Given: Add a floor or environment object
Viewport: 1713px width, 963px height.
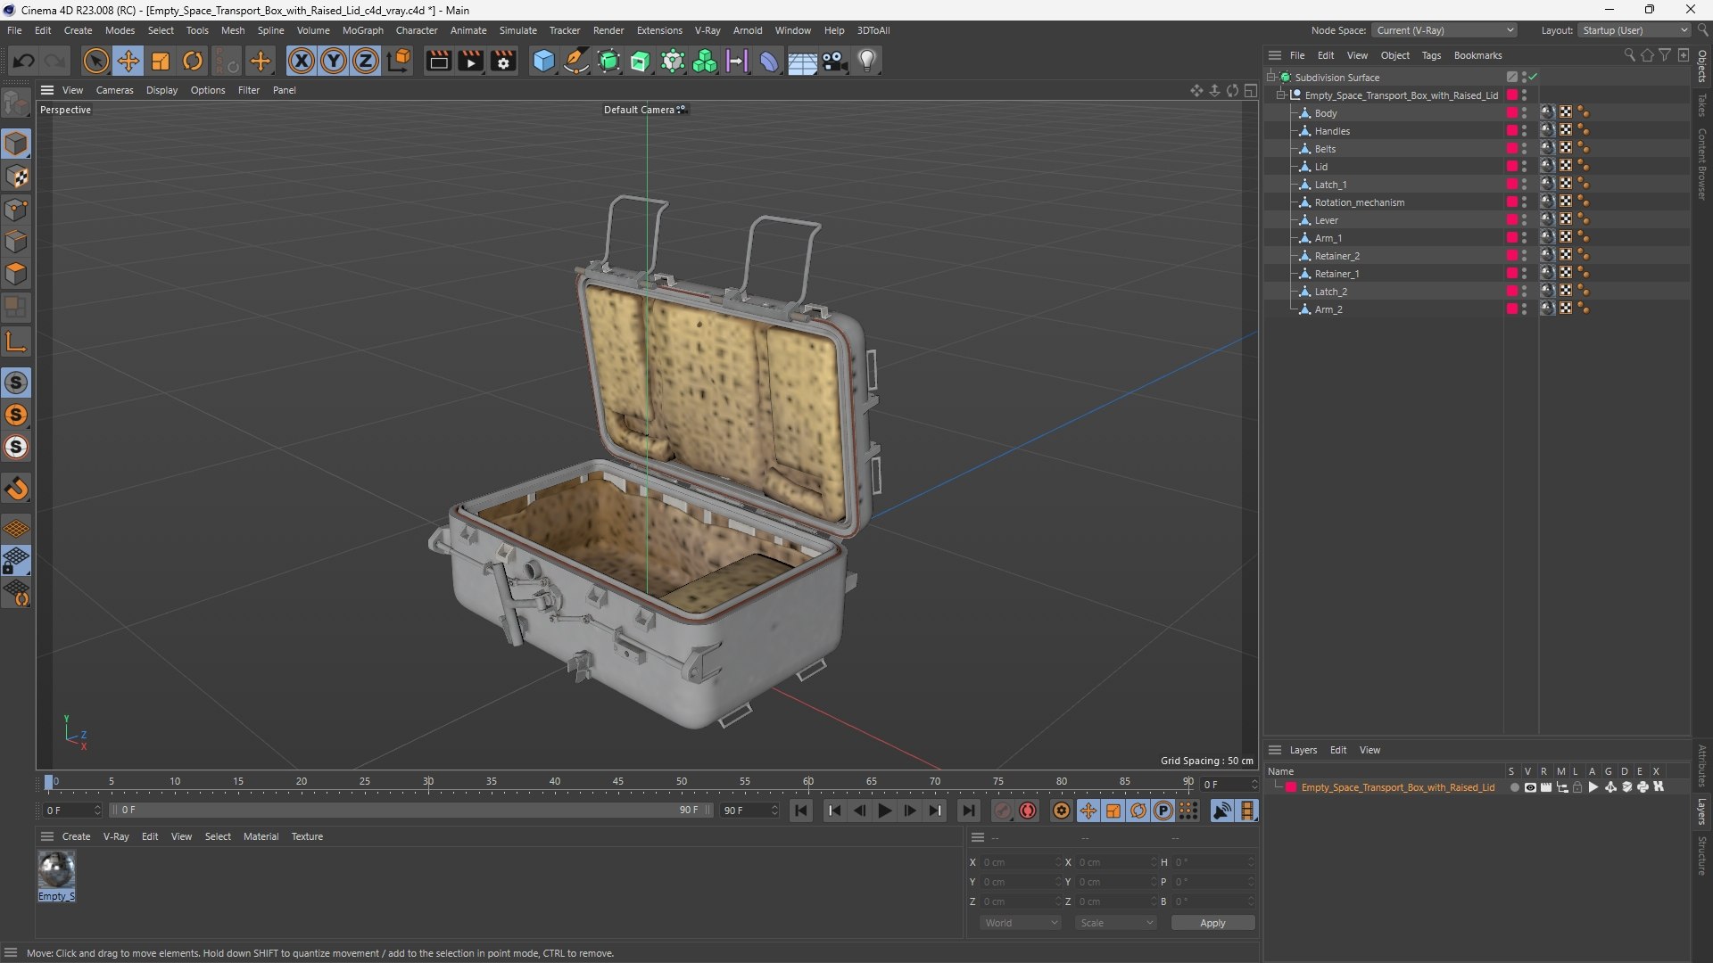Looking at the screenshot, I should point(802,61).
